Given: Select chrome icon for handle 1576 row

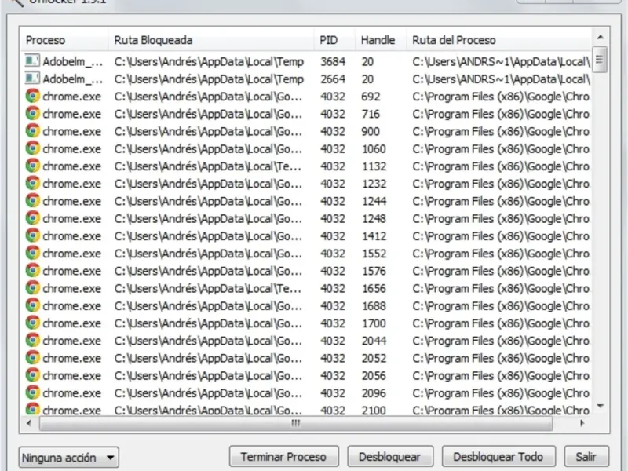Looking at the screenshot, I should point(33,271).
